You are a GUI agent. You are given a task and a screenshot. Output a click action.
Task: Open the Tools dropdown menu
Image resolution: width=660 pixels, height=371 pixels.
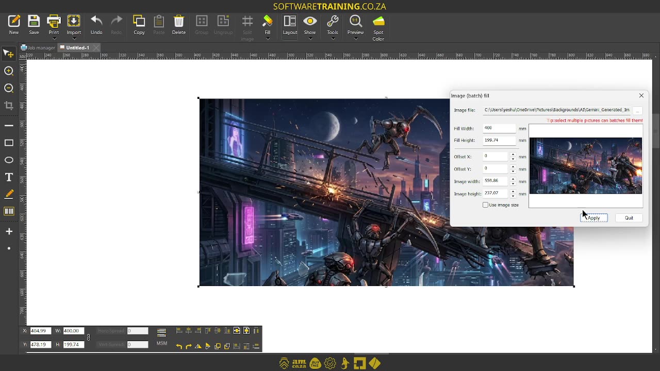click(333, 39)
